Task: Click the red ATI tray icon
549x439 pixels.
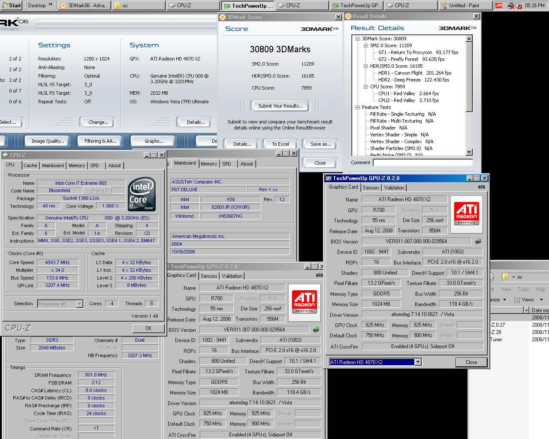Action: click(498, 6)
